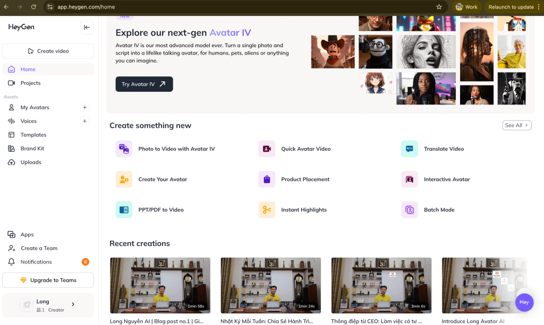Click the Create Your Avatar icon
The width and height of the screenshot is (544, 325).
[x=124, y=179]
